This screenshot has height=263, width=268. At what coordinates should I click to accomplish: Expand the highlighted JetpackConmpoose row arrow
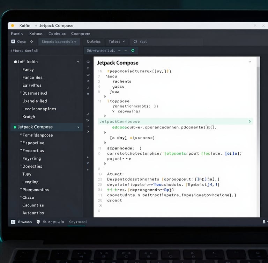point(250,121)
